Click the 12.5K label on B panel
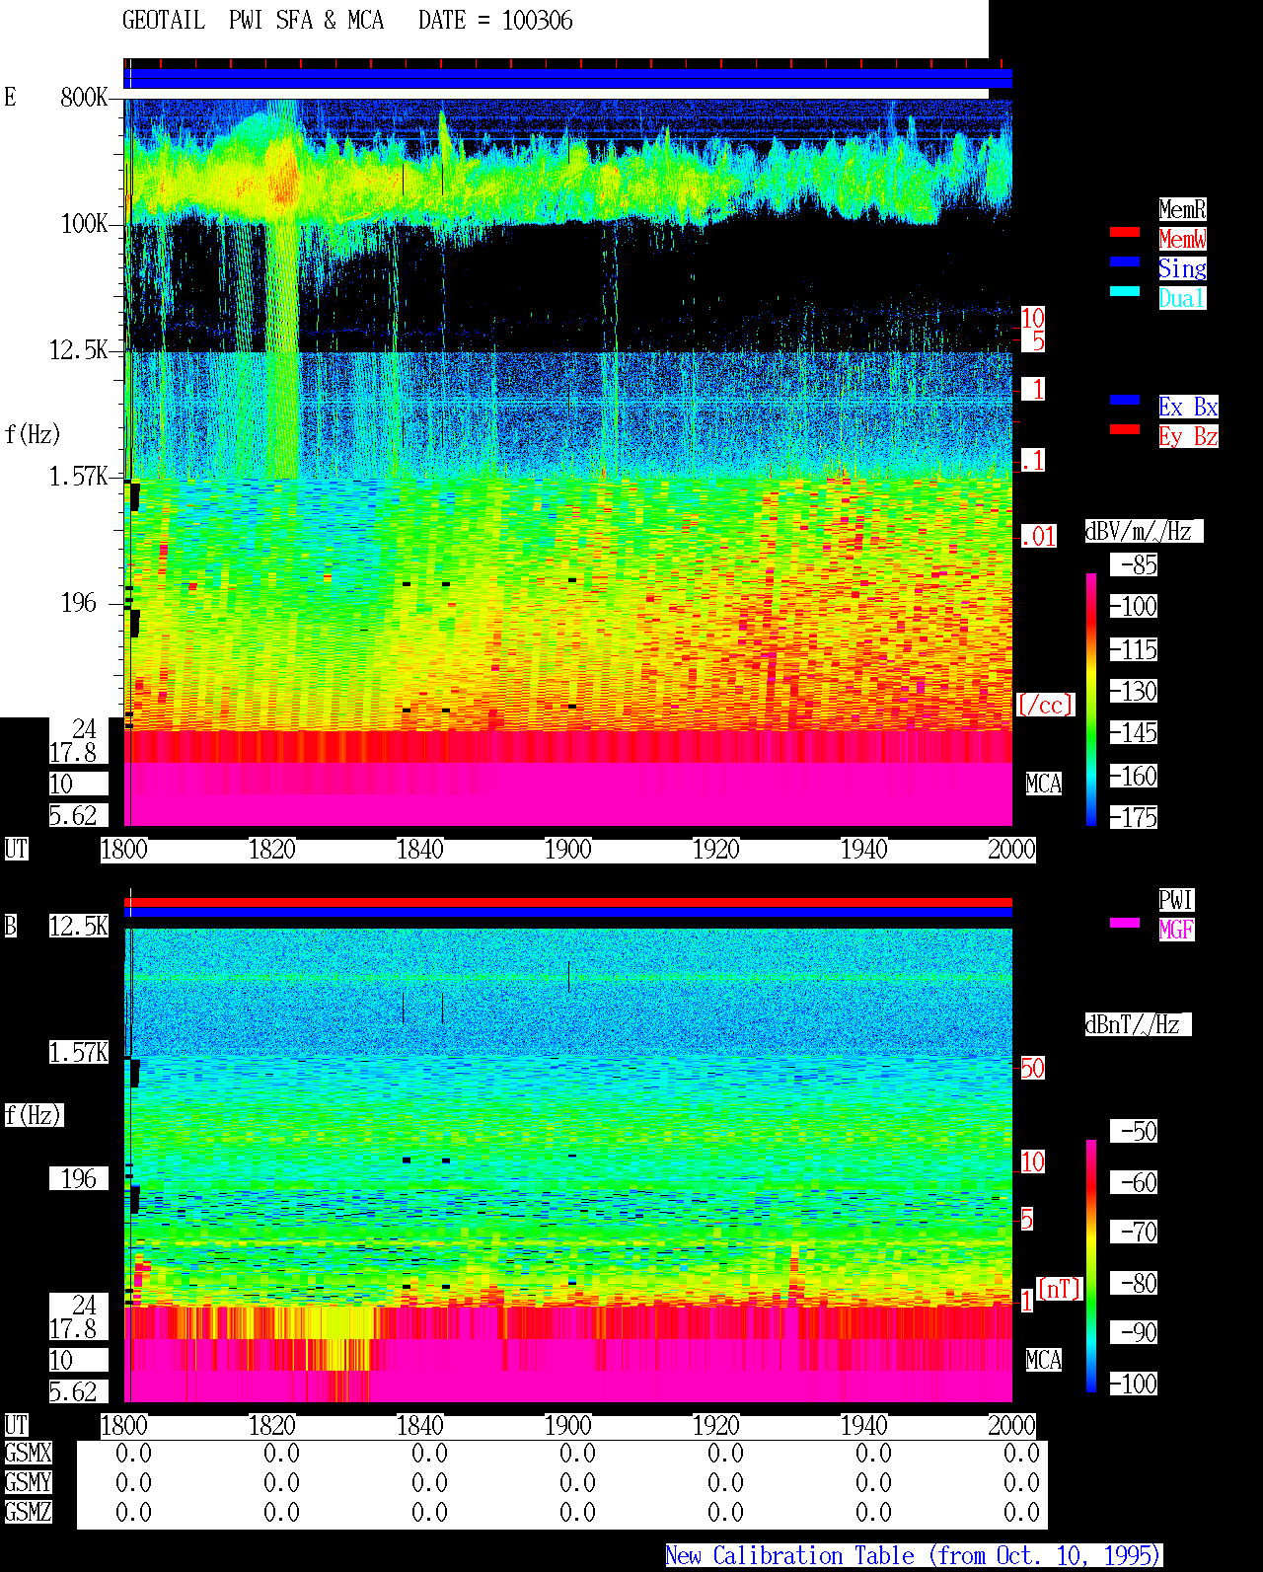Image resolution: width=1263 pixels, height=1572 pixels. coord(79,926)
